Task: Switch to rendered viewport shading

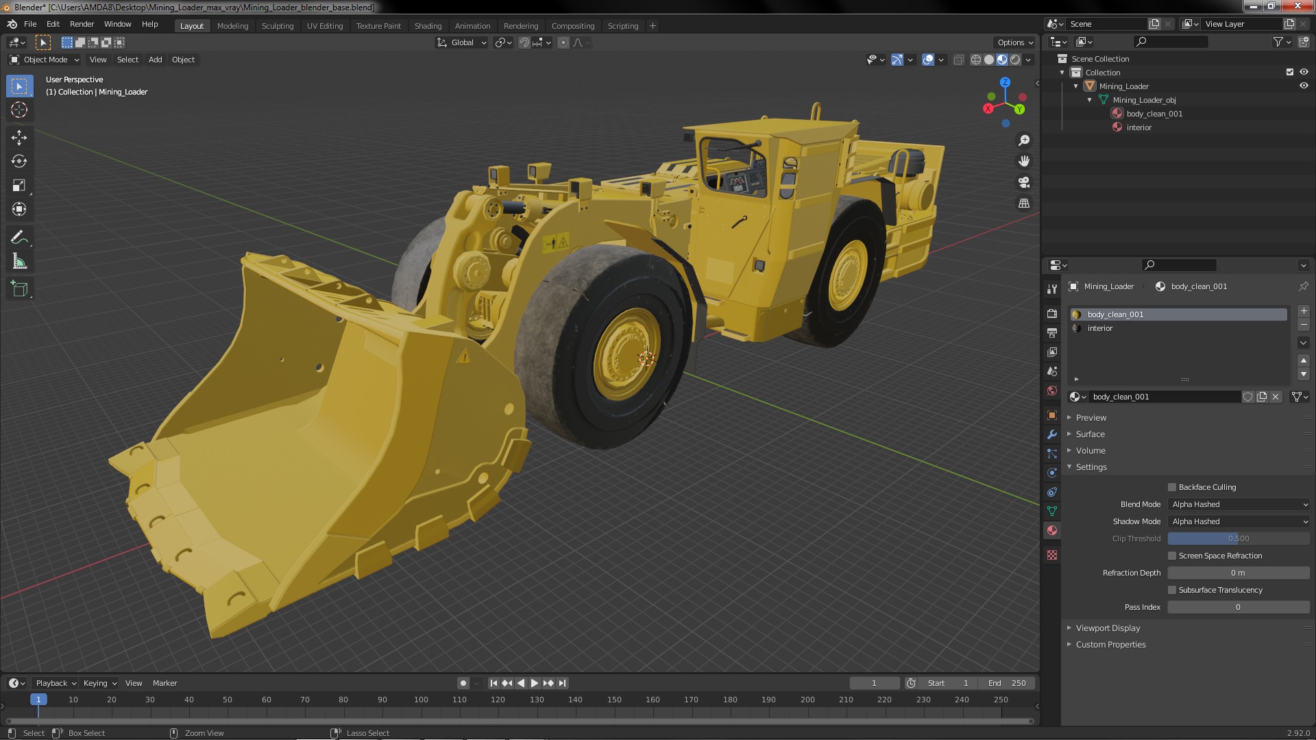Action: pos(1015,60)
